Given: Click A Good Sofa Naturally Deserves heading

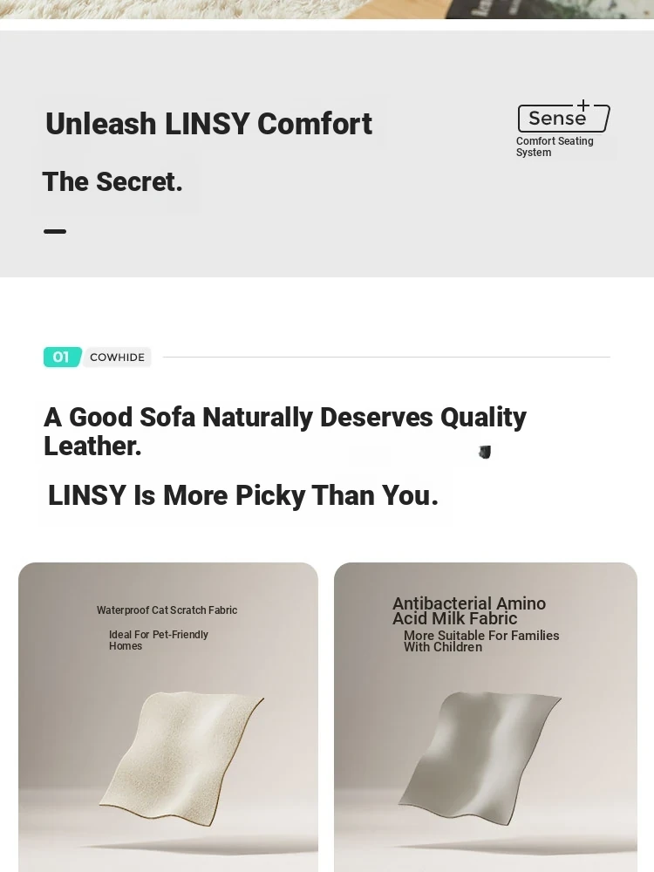Looking at the screenshot, I should (285, 432).
